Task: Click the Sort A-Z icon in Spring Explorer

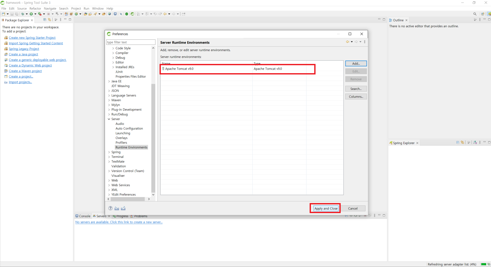Action: click(x=475, y=142)
